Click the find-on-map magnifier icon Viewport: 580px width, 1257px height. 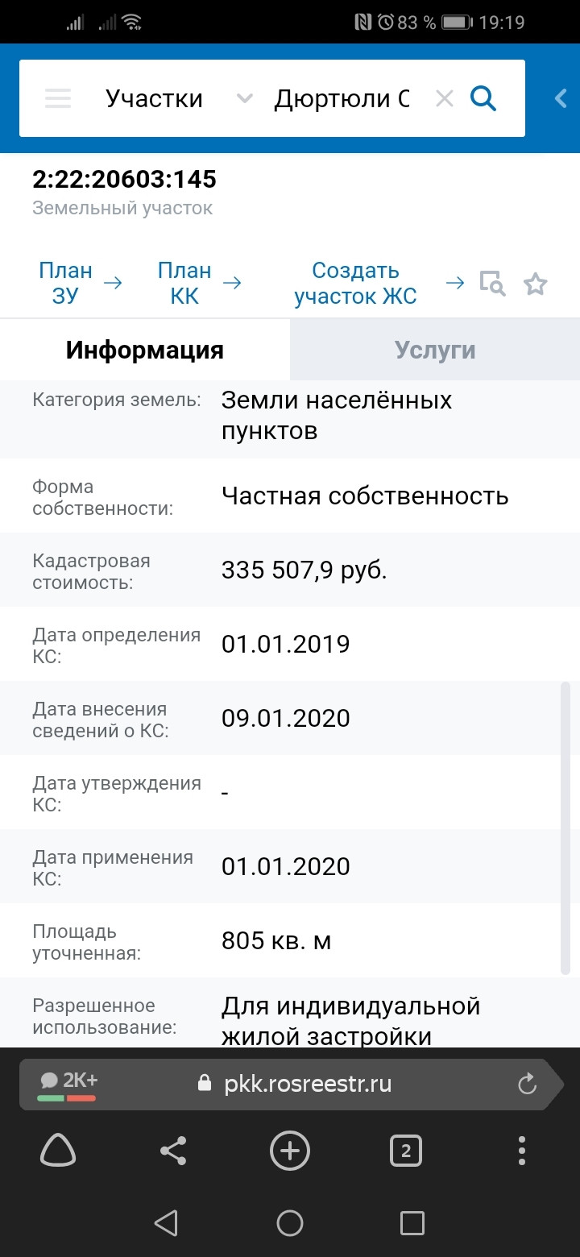492,284
